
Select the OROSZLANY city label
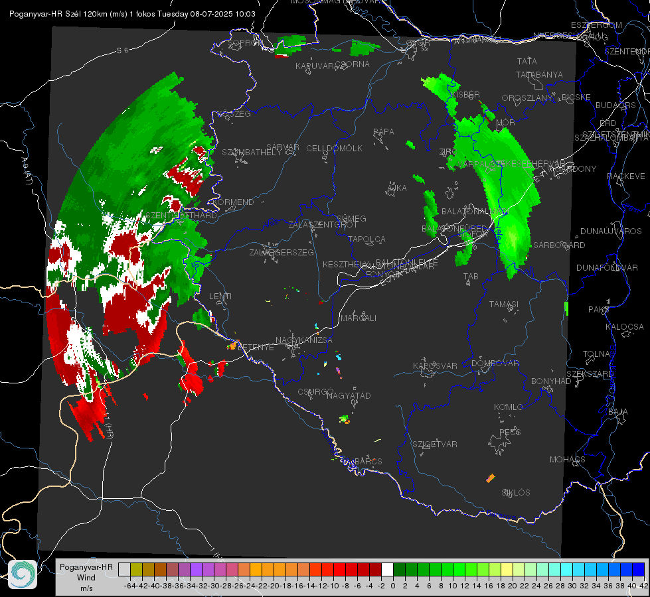click(527, 98)
